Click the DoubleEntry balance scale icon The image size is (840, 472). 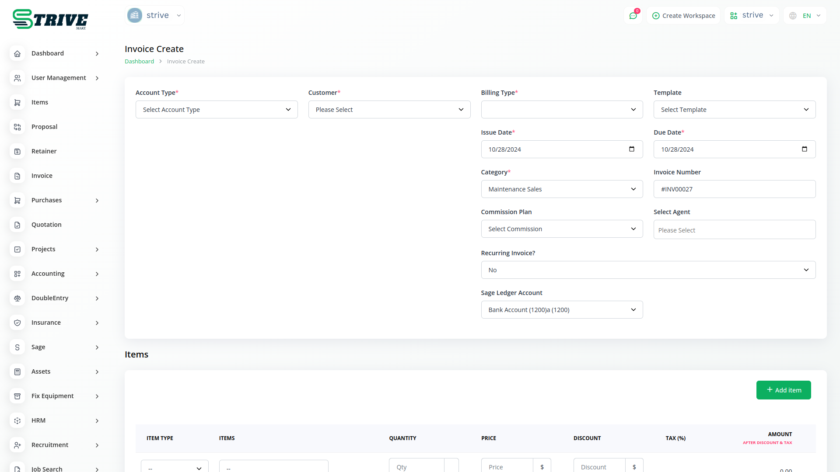pos(17,298)
